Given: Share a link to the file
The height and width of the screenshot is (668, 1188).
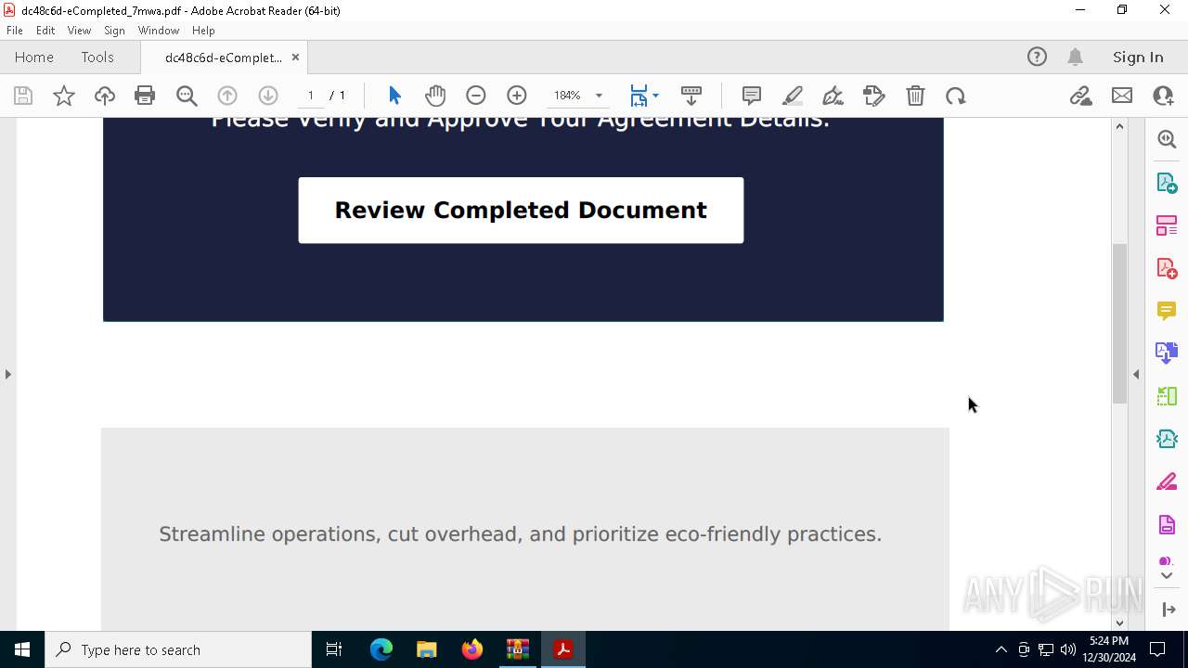Looking at the screenshot, I should (1080, 96).
